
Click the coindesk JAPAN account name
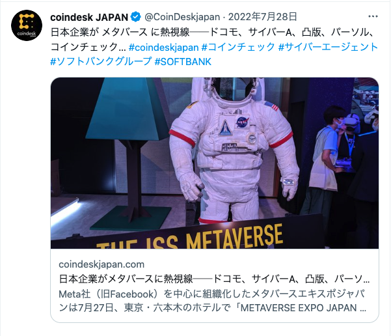89,17
